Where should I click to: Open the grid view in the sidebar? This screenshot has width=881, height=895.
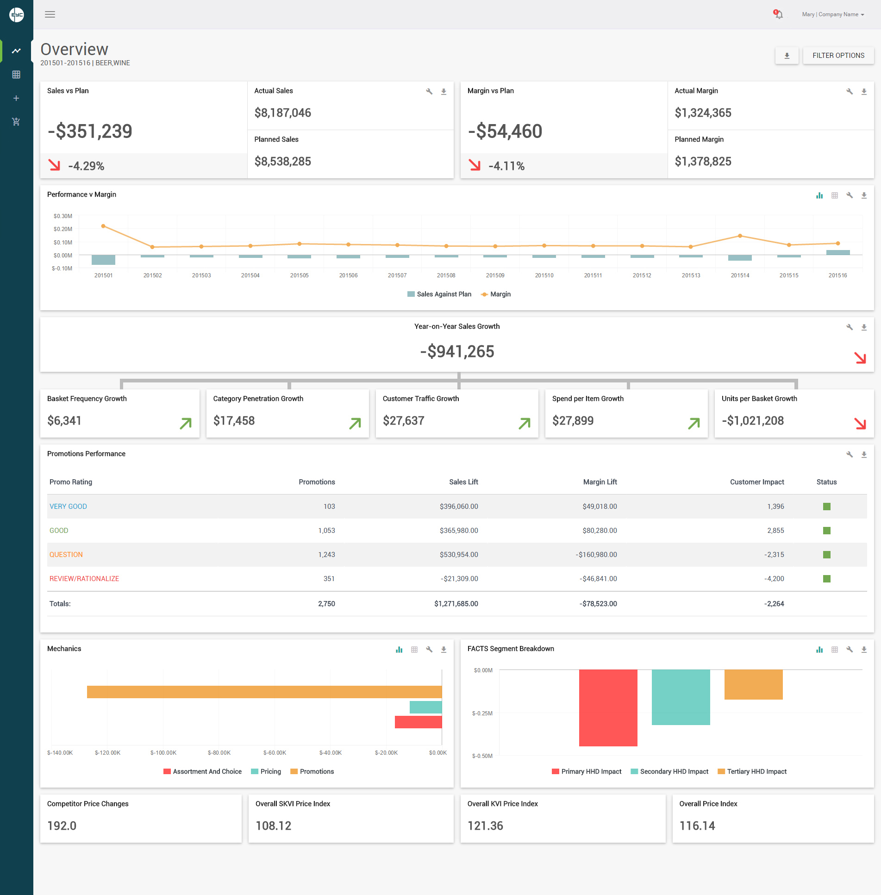tap(16, 75)
